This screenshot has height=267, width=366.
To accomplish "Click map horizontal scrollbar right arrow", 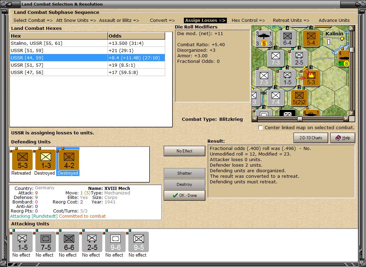I will pyautogui.click(x=346, y=119).
